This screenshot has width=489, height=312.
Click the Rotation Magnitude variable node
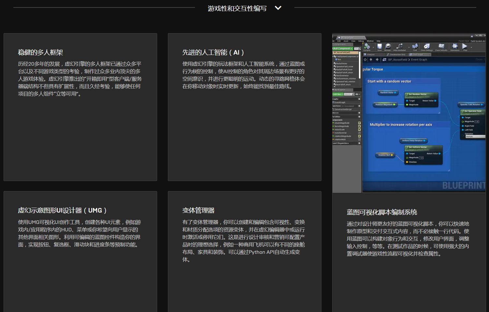(385, 105)
